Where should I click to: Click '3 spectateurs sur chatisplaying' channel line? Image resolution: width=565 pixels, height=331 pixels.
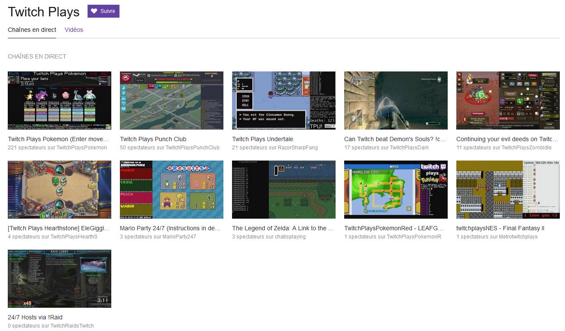(269, 237)
